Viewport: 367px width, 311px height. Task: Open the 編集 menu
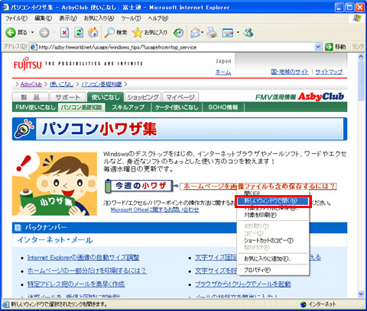(43, 18)
